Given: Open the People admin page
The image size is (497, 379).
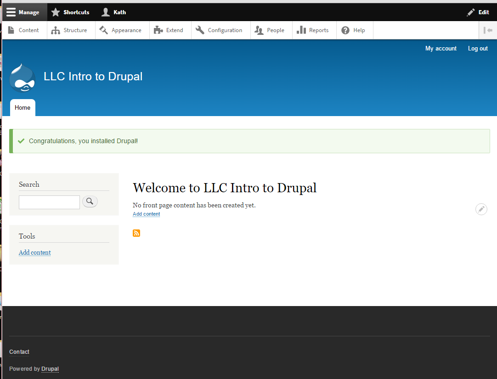Looking at the screenshot, I should click(x=271, y=30).
